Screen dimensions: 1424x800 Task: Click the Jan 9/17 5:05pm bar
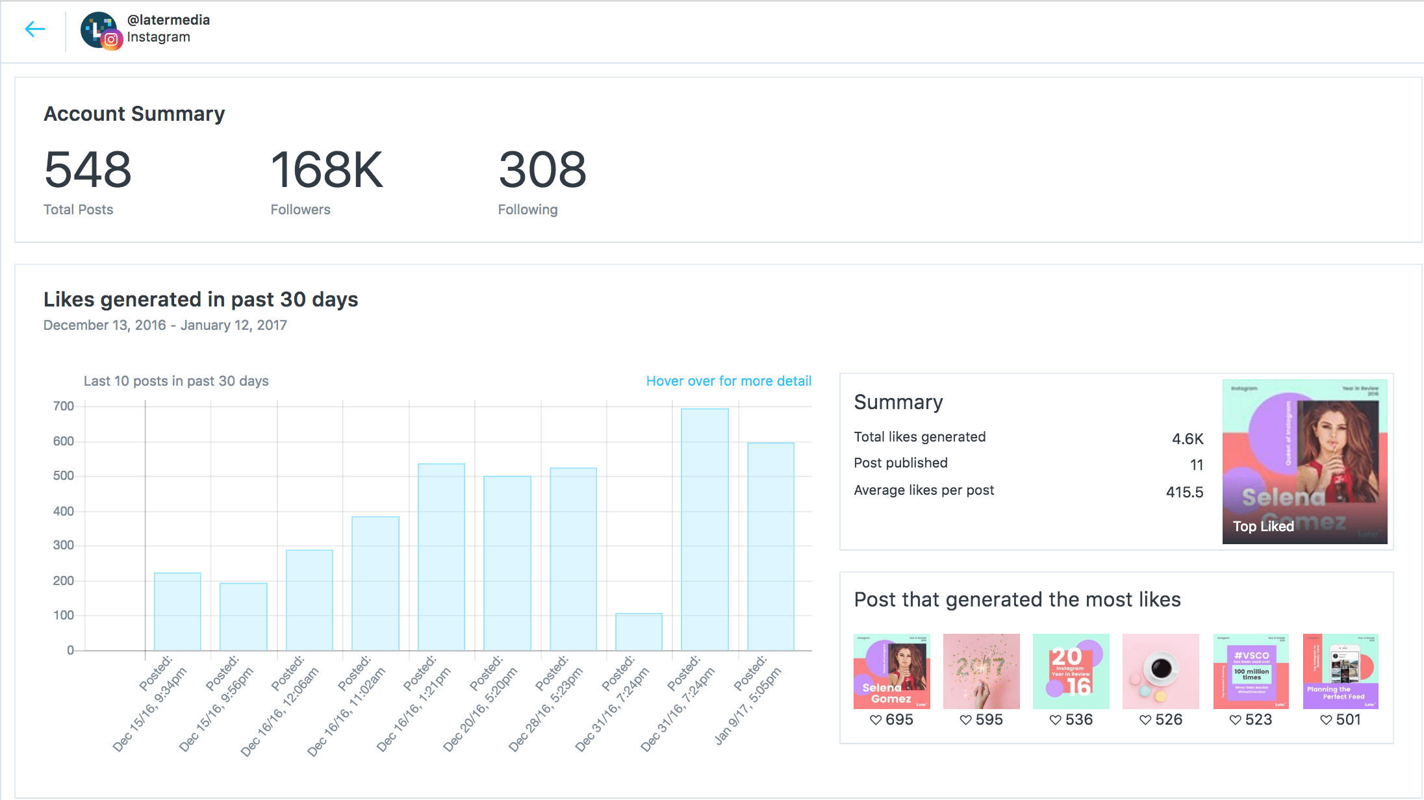pyautogui.click(x=770, y=547)
